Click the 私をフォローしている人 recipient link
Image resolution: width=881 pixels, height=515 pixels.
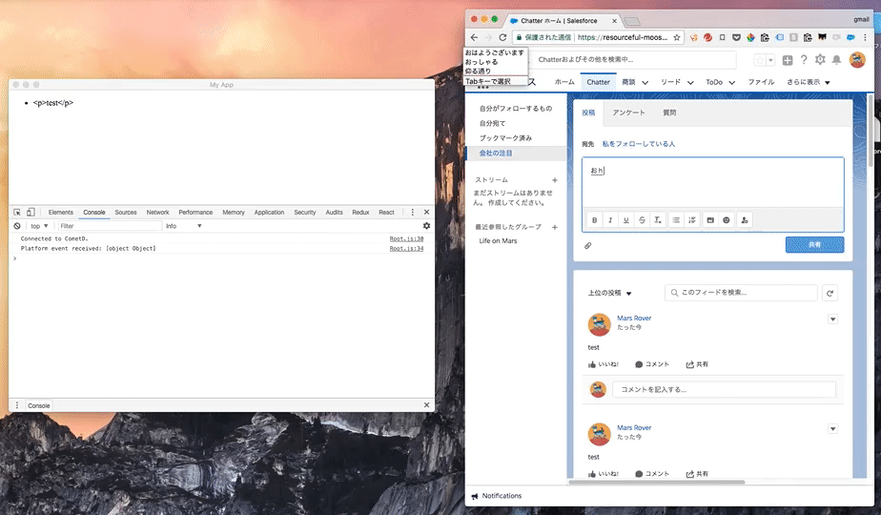coord(638,144)
